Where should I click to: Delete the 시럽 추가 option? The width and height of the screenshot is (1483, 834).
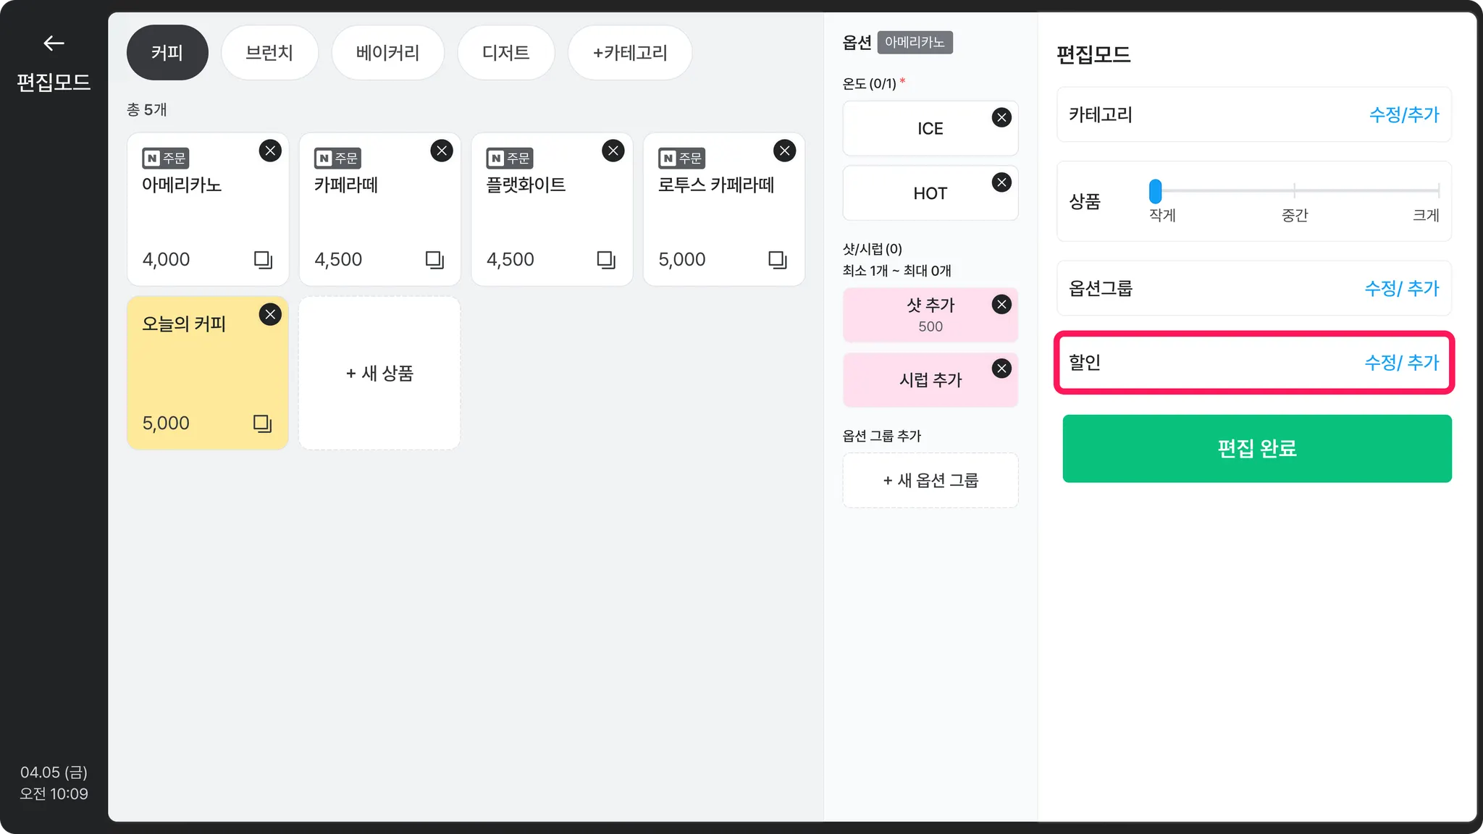pos(1001,368)
